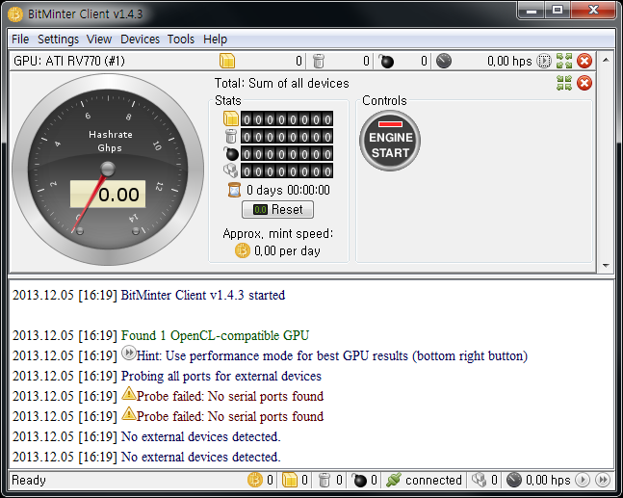
Task: Click the rejected proofs trash icon in Stats
Action: 231,136
